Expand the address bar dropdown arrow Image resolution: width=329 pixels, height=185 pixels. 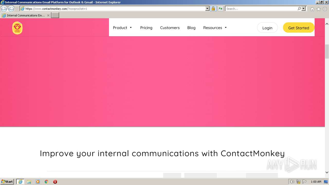(207, 8)
